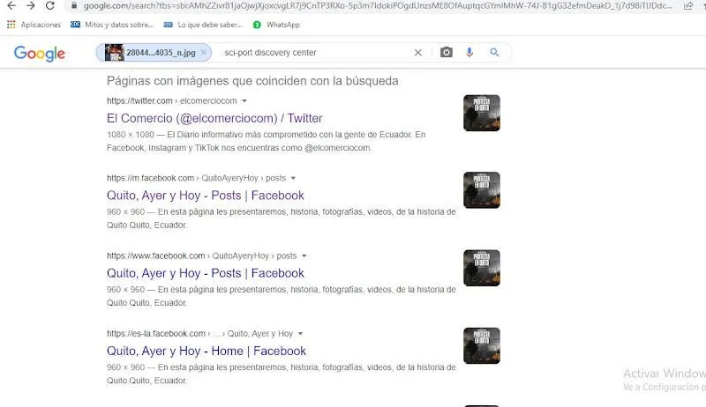The height and width of the screenshot is (407, 706).
Task: Expand dropdown arrow next to www.facebook.com result URL
Action: pos(304,256)
